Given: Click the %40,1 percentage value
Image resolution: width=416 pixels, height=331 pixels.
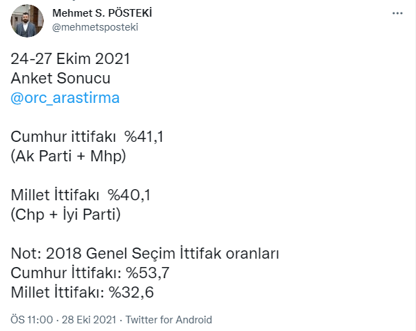Looking at the screenshot, I should click(x=129, y=195).
